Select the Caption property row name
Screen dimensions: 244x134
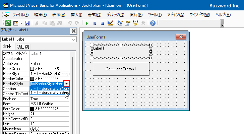pos(16,89)
